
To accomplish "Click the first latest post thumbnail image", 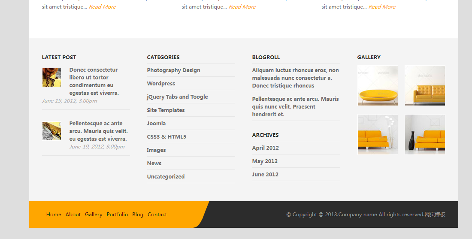I will pyautogui.click(x=51, y=78).
